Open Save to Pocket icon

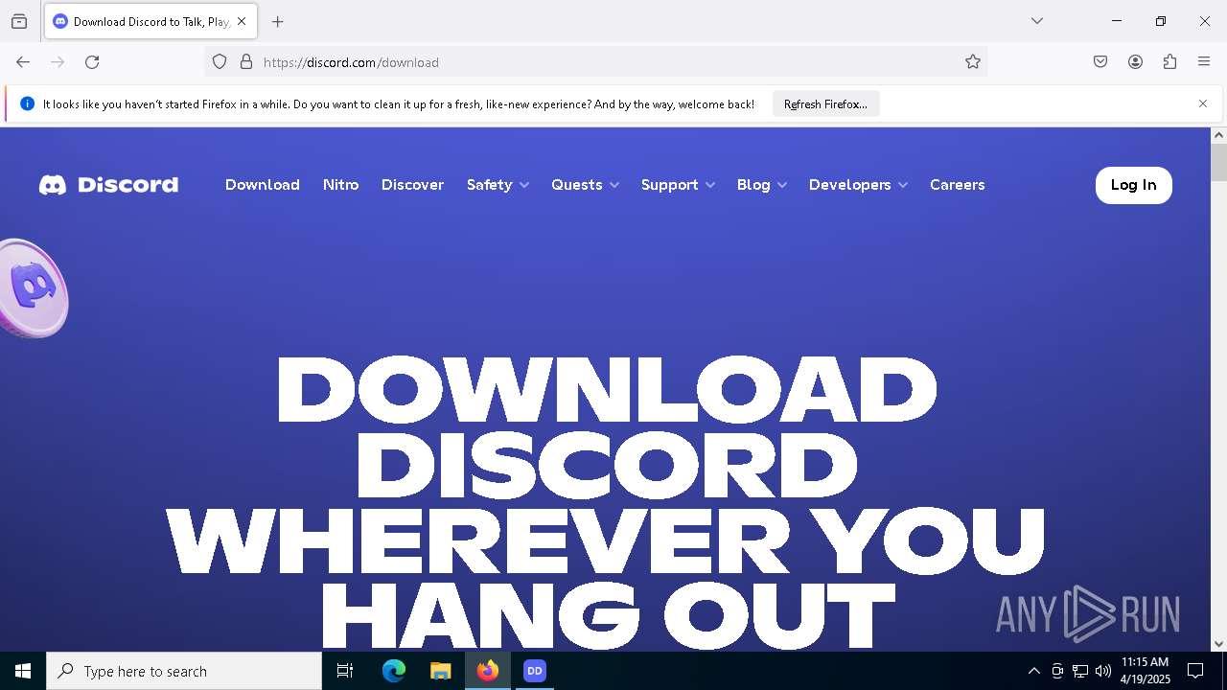[x=1100, y=62]
